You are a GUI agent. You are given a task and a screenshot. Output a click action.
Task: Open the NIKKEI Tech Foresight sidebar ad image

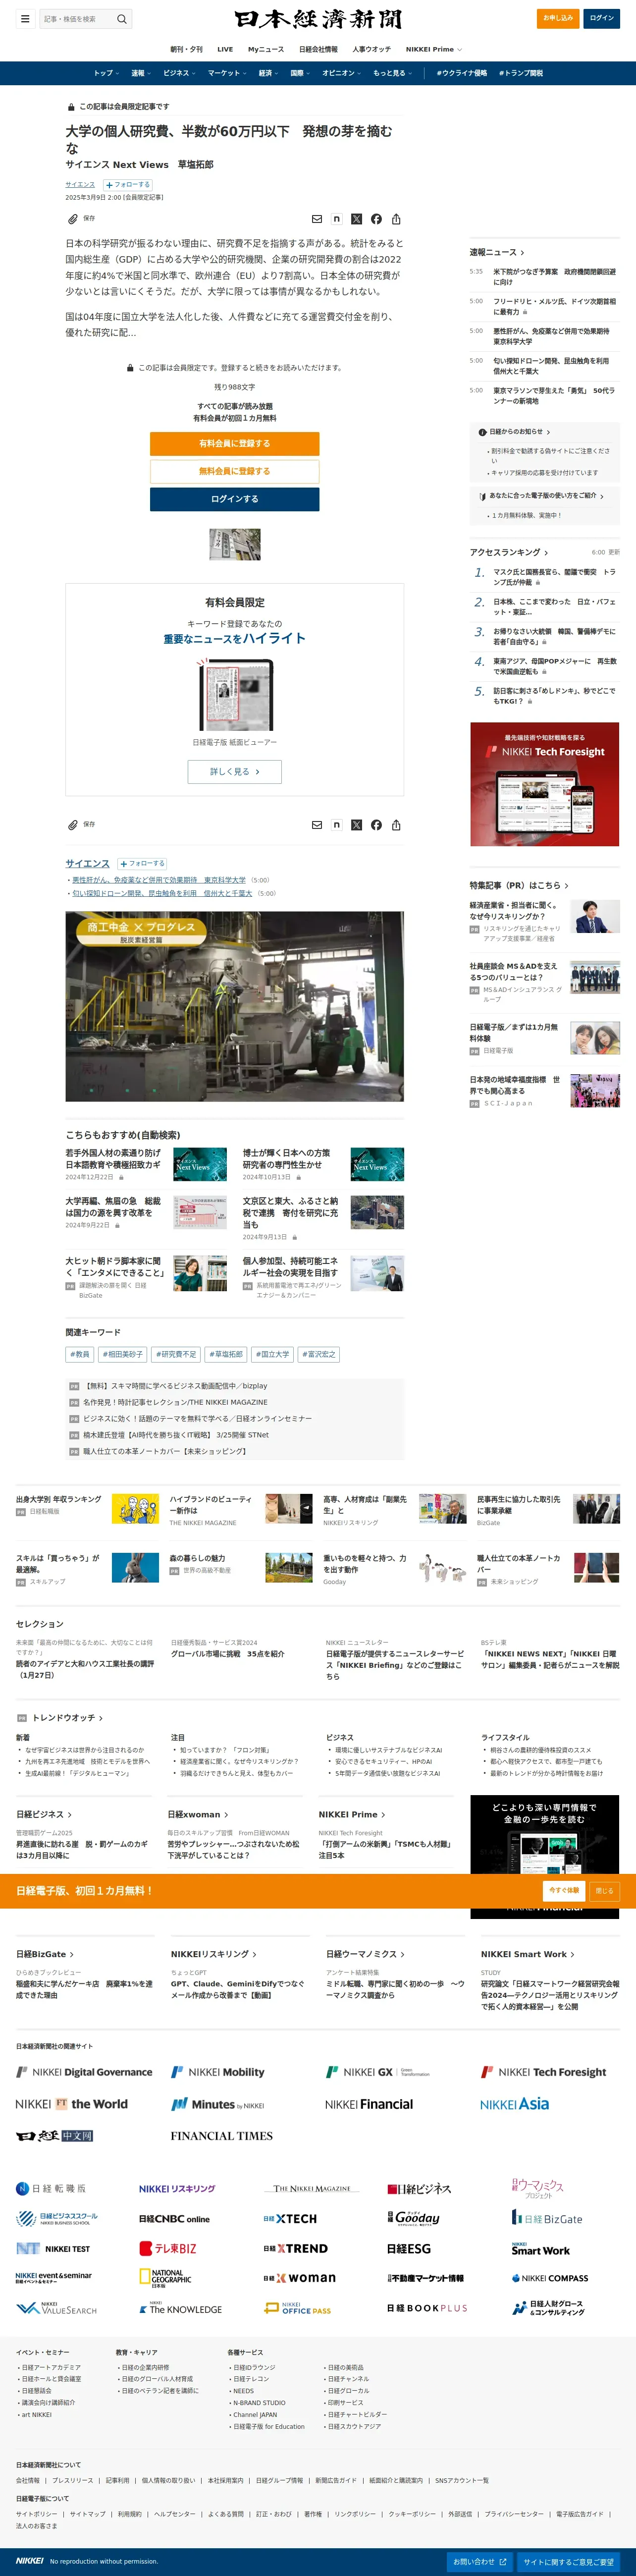pos(545,784)
